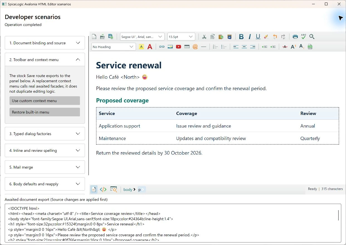Click the Cut scissors icon
Image resolution: width=346 pixels, height=245 pixels.
204,37
